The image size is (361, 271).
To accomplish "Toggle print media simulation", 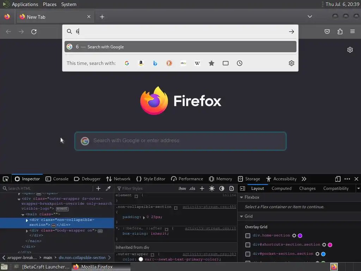I will coord(232,188).
